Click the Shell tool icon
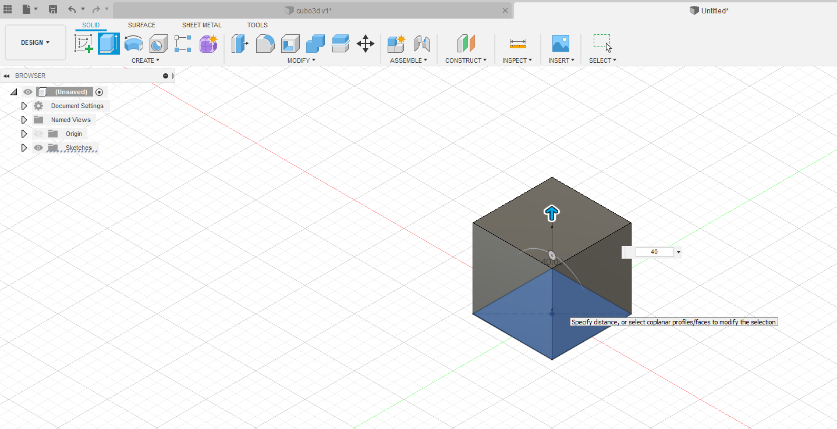Viewport: 837px width, 429px height. [x=290, y=44]
